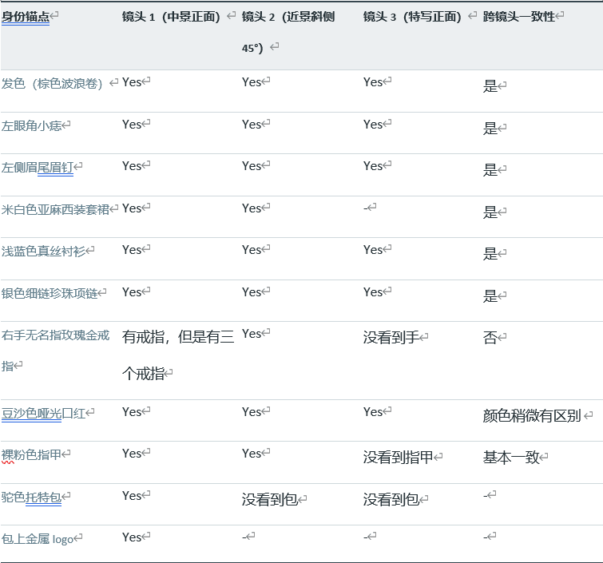Click the cell 没看到指甲
The height and width of the screenshot is (563, 603).
(398, 458)
